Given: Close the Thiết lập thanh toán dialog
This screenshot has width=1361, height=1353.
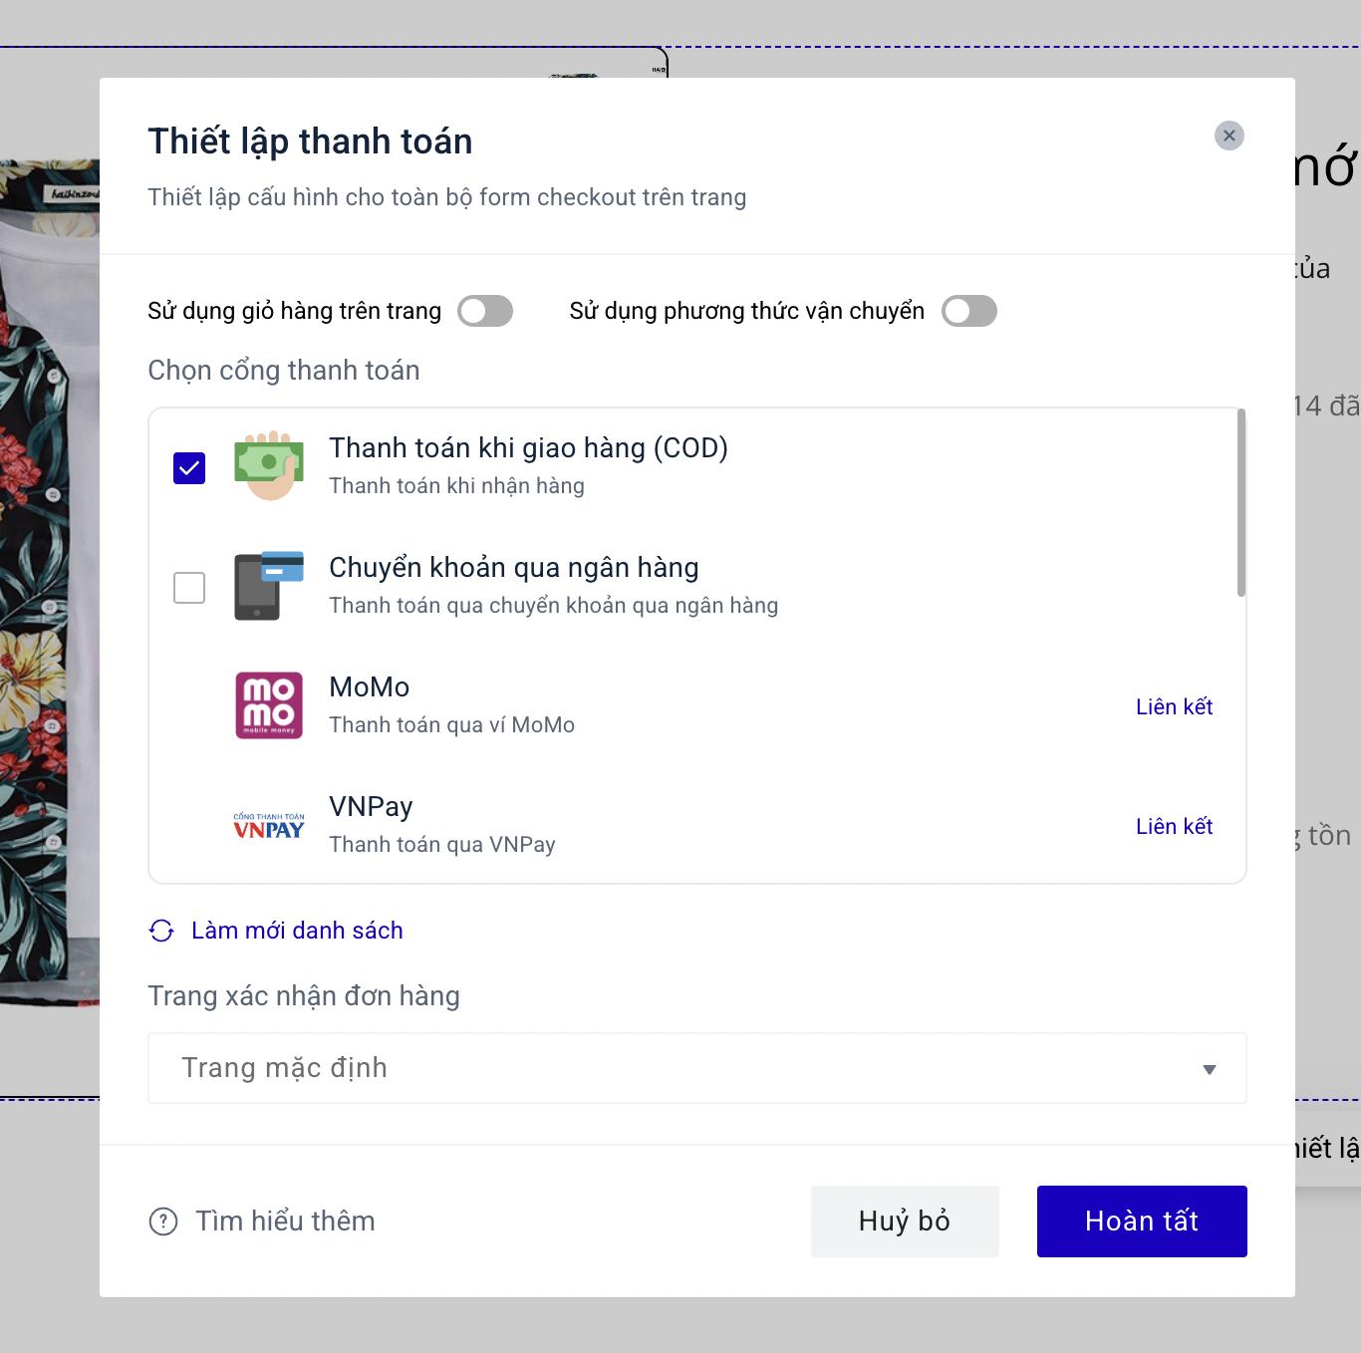Looking at the screenshot, I should tap(1229, 135).
